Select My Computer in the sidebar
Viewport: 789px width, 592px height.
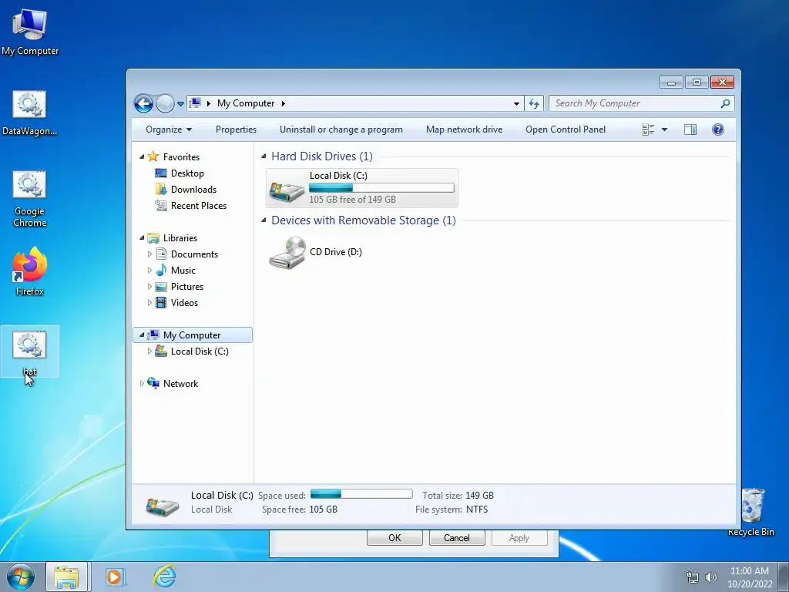pyautogui.click(x=192, y=335)
